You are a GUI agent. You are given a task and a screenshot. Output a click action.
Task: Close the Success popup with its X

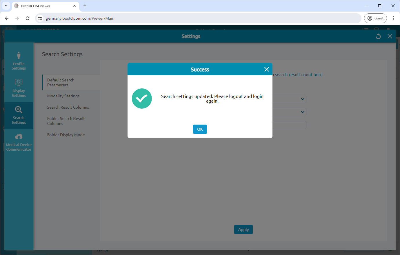pos(266,69)
